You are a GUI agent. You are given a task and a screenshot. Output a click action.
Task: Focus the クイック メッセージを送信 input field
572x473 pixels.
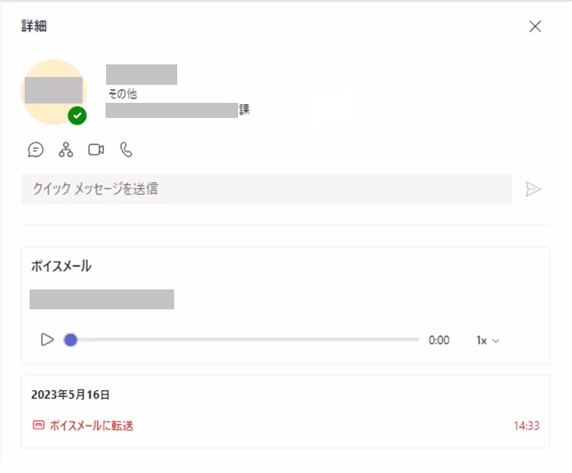pos(266,189)
